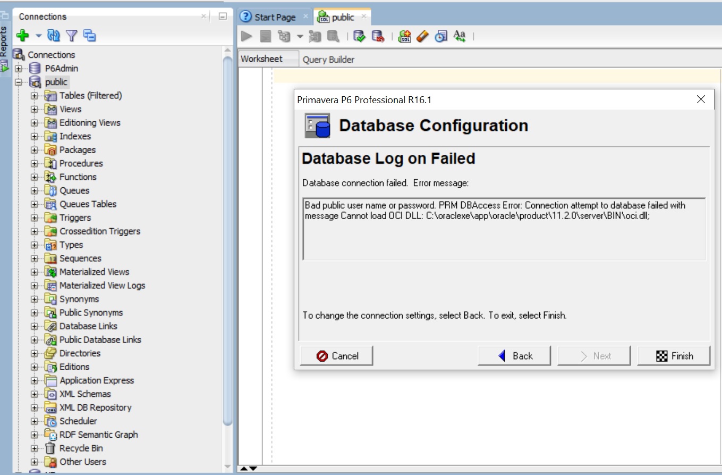
Task: Run Statement in worksheet toolbar
Action: point(247,36)
